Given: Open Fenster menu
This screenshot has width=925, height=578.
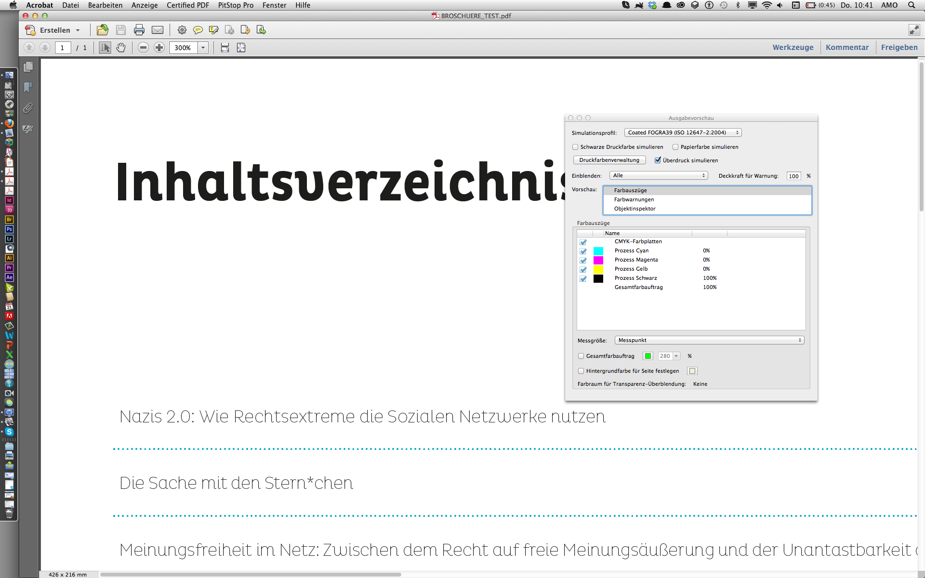Looking at the screenshot, I should click(274, 5).
